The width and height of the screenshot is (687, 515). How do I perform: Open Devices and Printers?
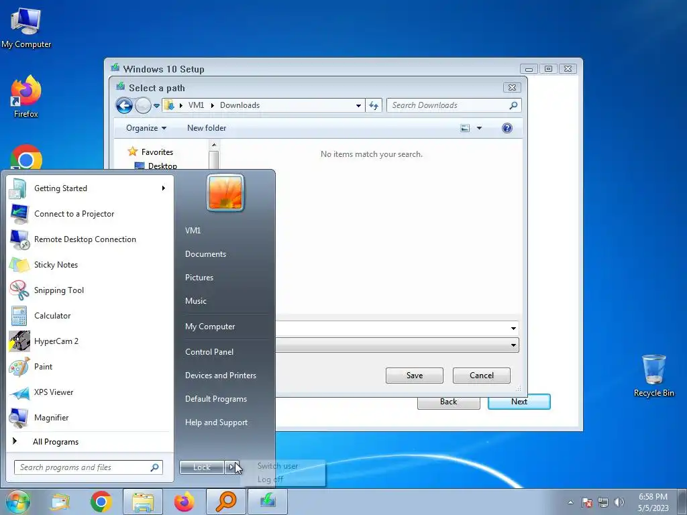220,376
